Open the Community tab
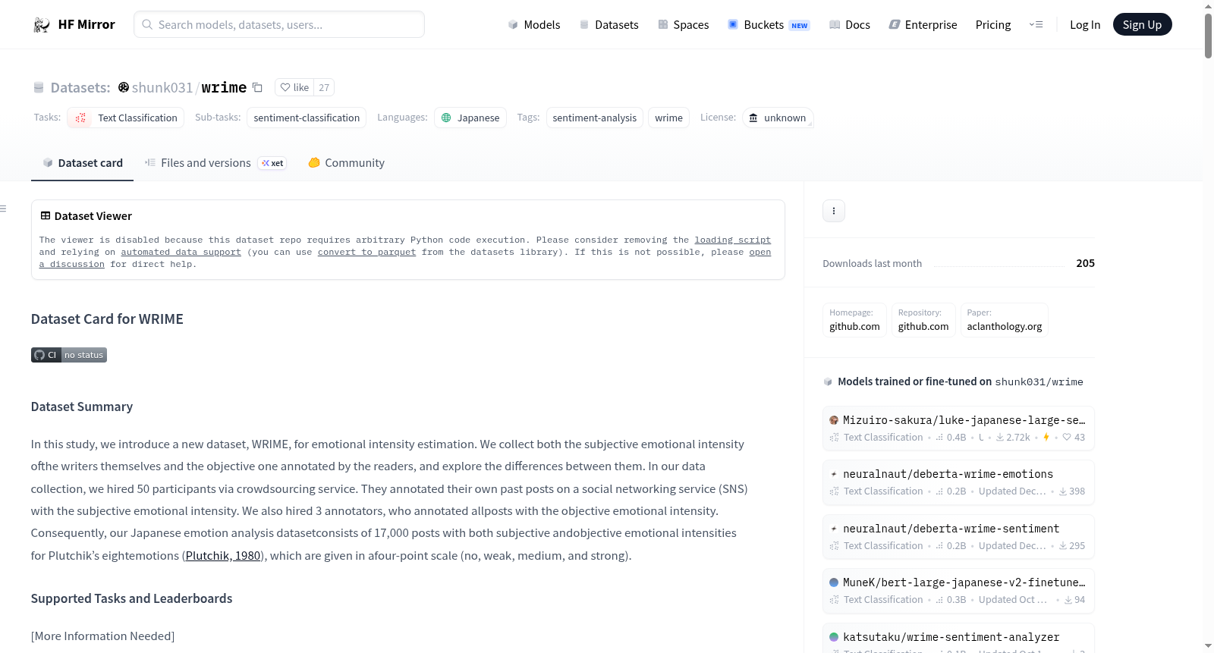This screenshot has height=653, width=1214. [x=346, y=163]
